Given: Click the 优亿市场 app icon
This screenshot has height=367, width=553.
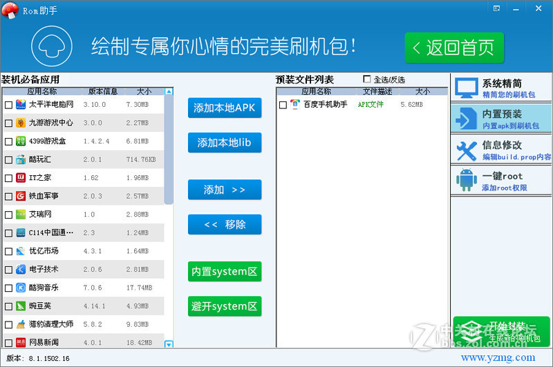Looking at the screenshot, I should pyautogui.click(x=21, y=251).
